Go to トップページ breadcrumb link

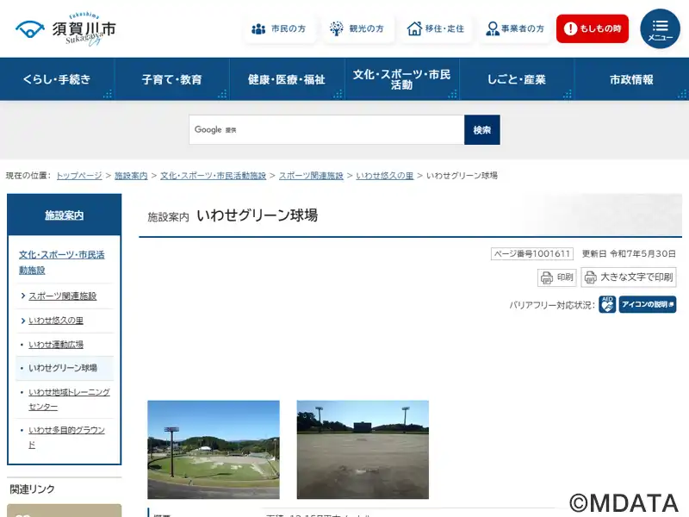click(x=79, y=176)
